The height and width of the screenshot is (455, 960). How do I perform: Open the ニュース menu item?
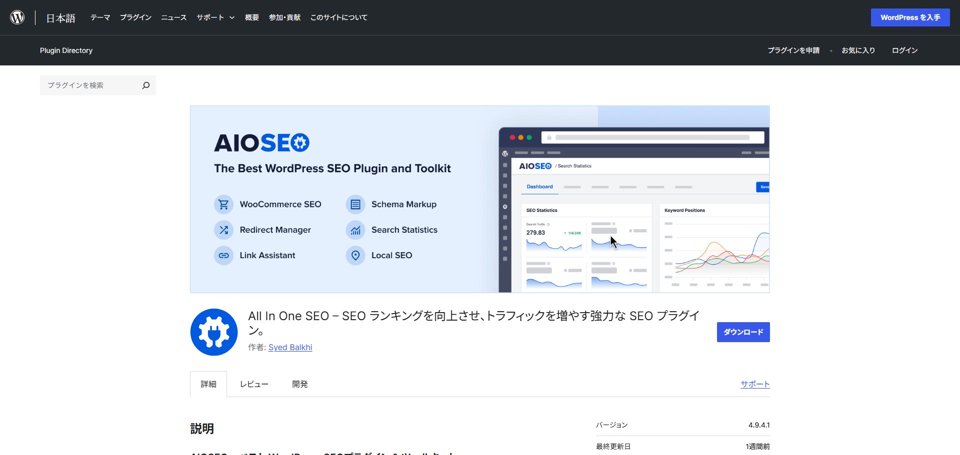[173, 17]
